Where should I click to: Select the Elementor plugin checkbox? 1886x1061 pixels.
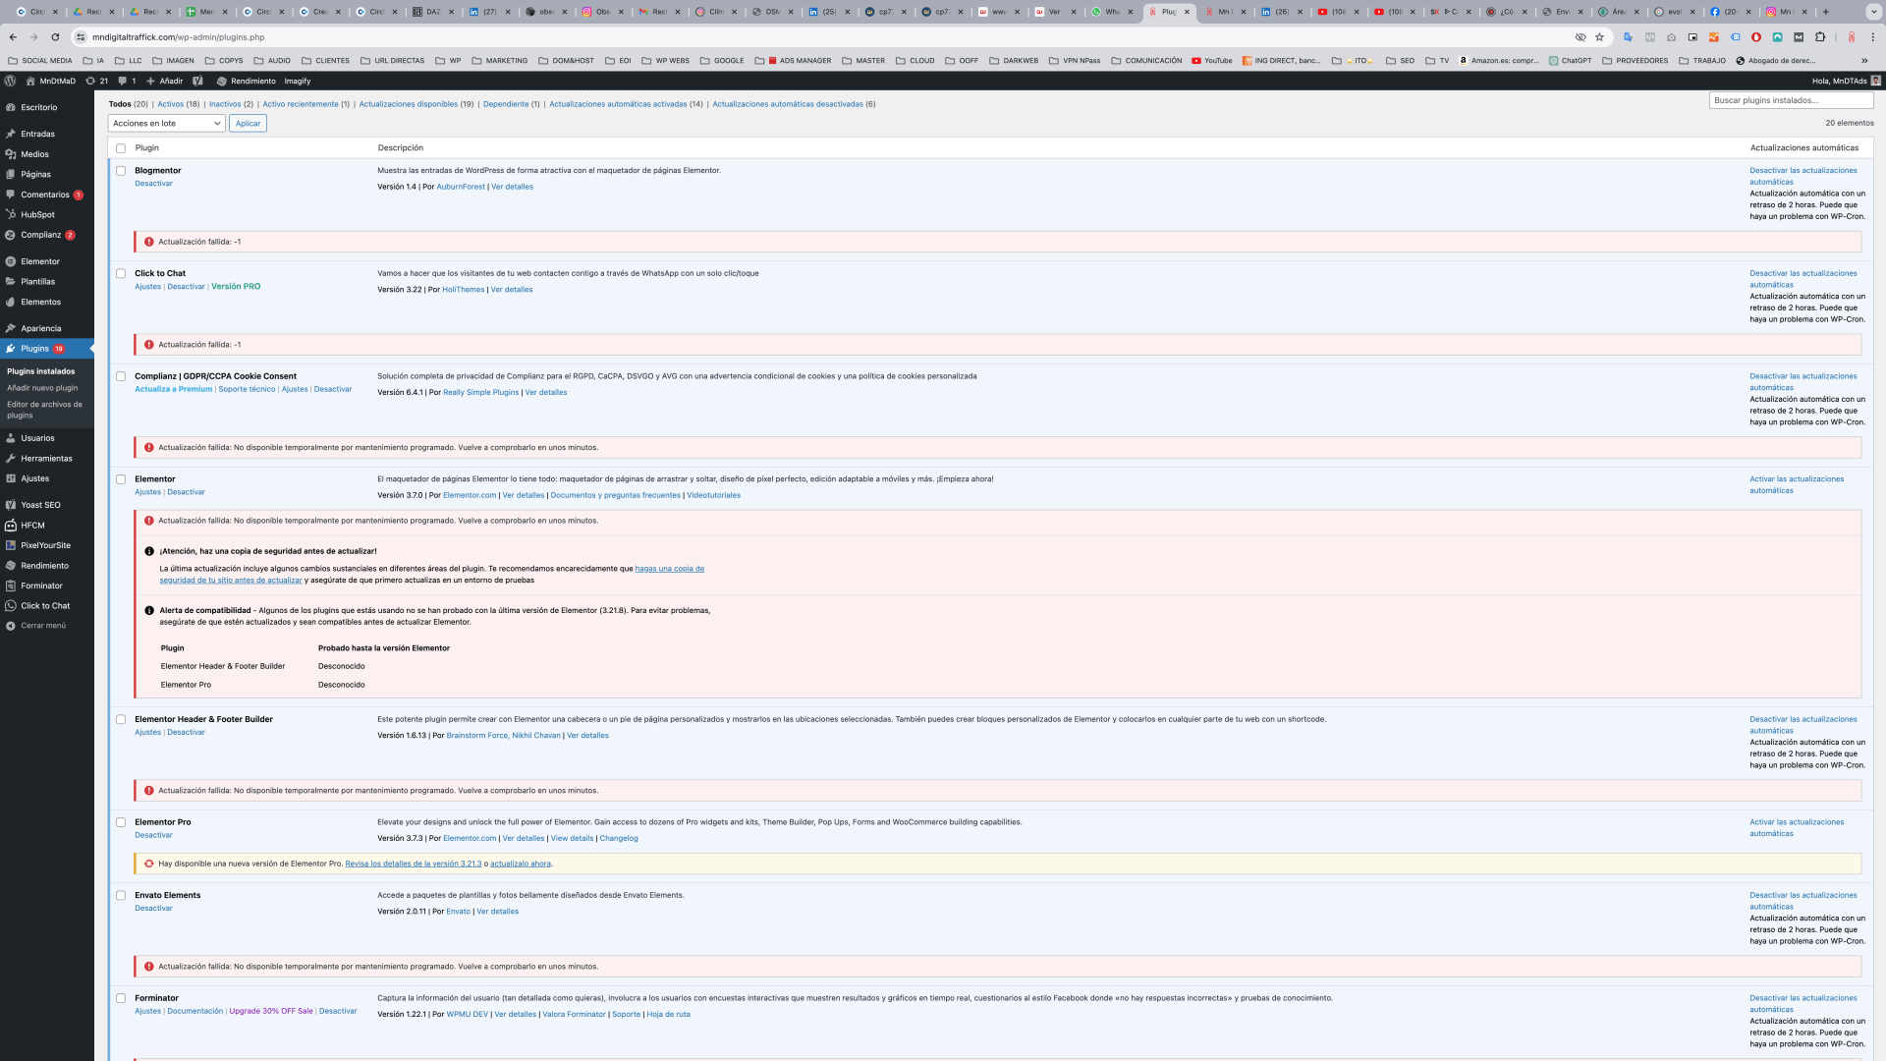click(121, 479)
